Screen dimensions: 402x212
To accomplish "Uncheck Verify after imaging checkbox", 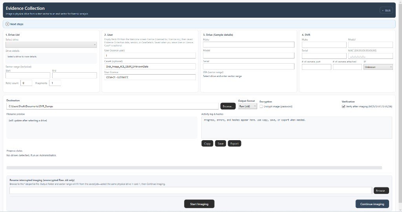I will point(343,106).
